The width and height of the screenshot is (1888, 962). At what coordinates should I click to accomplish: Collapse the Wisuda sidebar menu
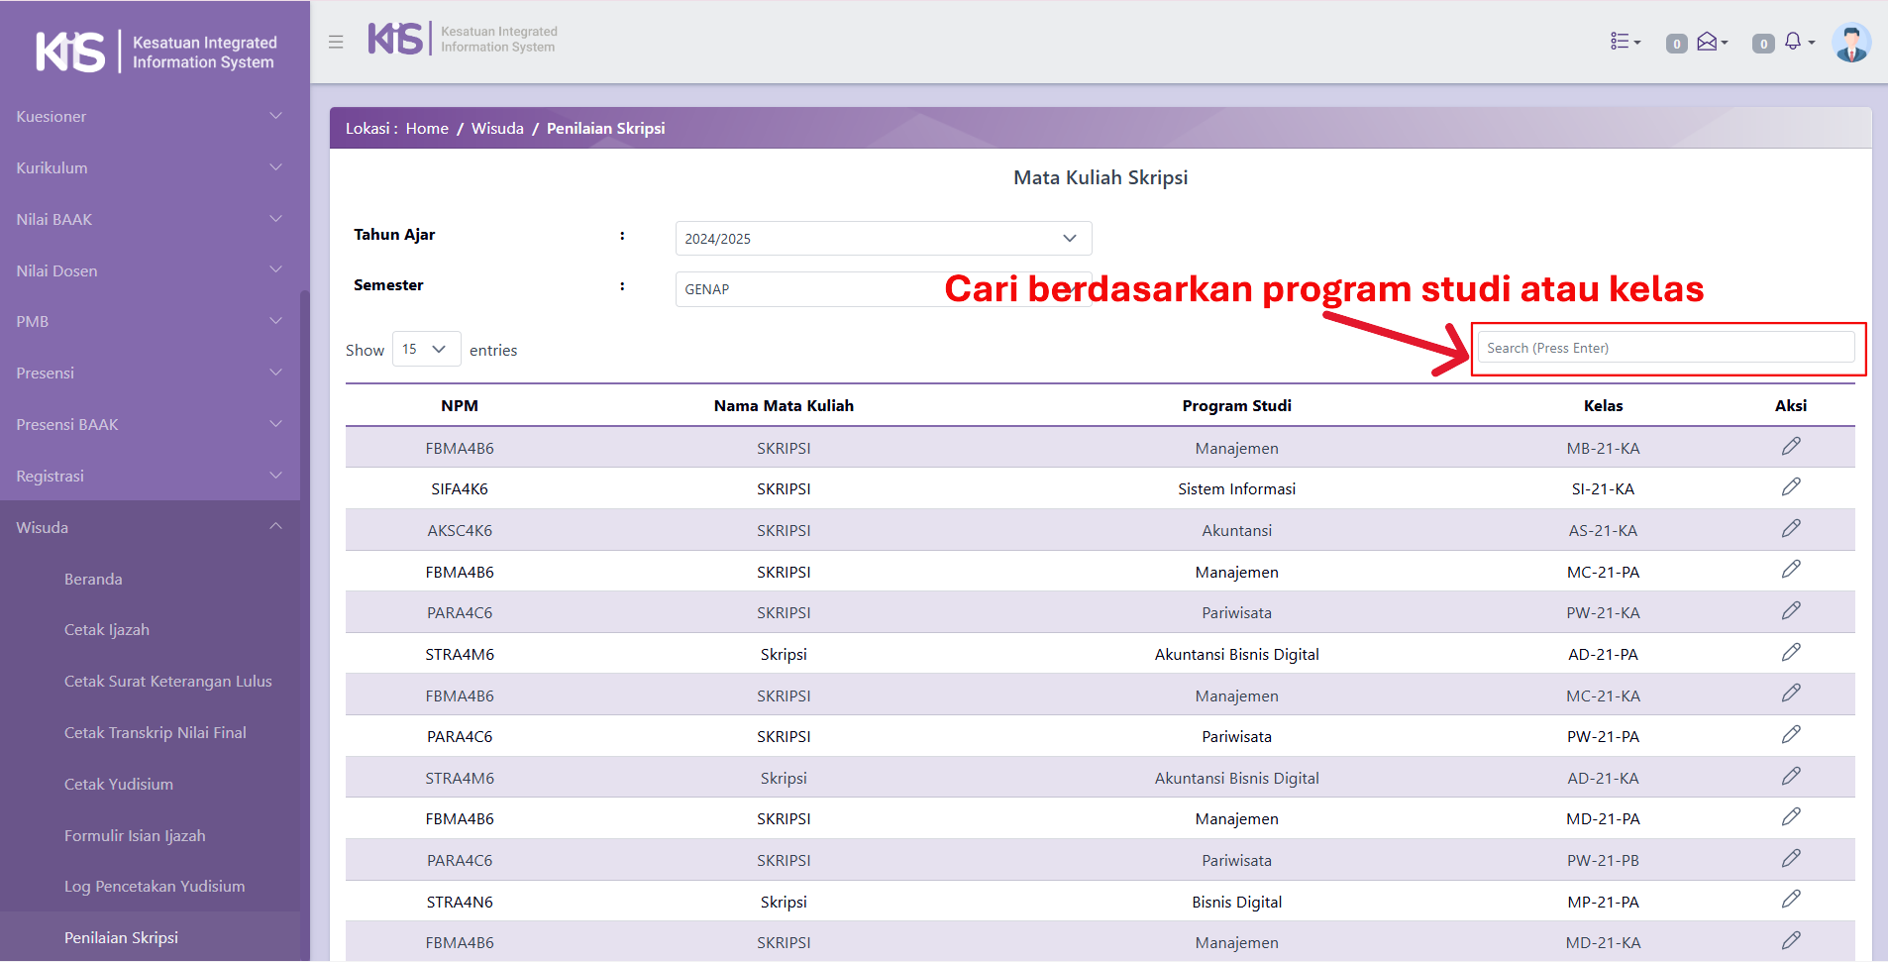149,527
